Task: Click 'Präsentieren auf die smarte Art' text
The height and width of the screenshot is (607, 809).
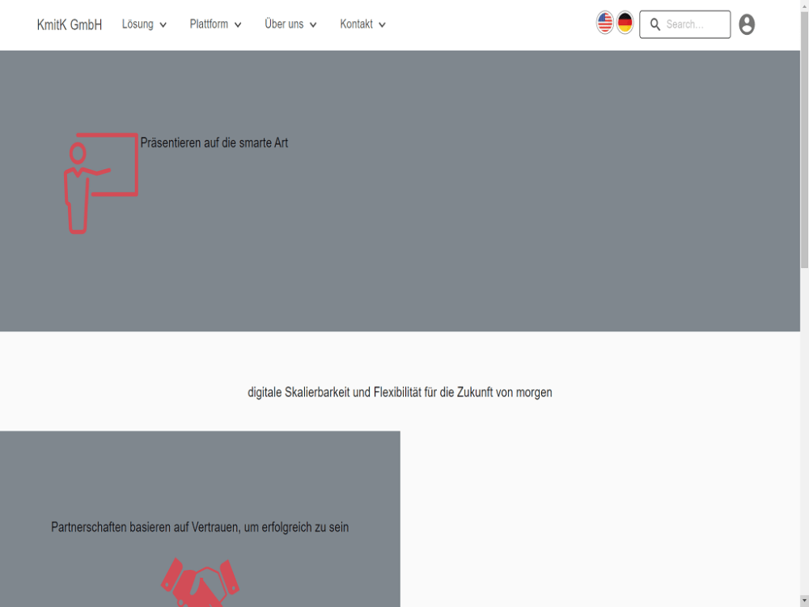Action: pos(214,143)
